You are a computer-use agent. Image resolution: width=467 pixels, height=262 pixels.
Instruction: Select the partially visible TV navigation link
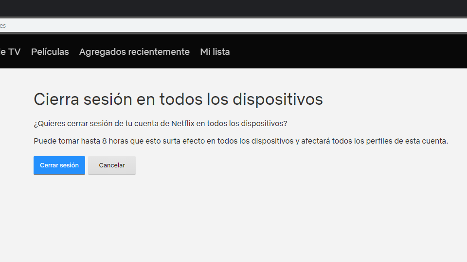pos(10,52)
